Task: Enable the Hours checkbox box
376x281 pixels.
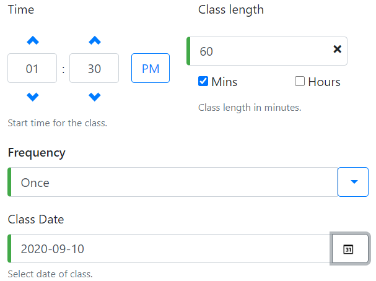Action: (300, 82)
